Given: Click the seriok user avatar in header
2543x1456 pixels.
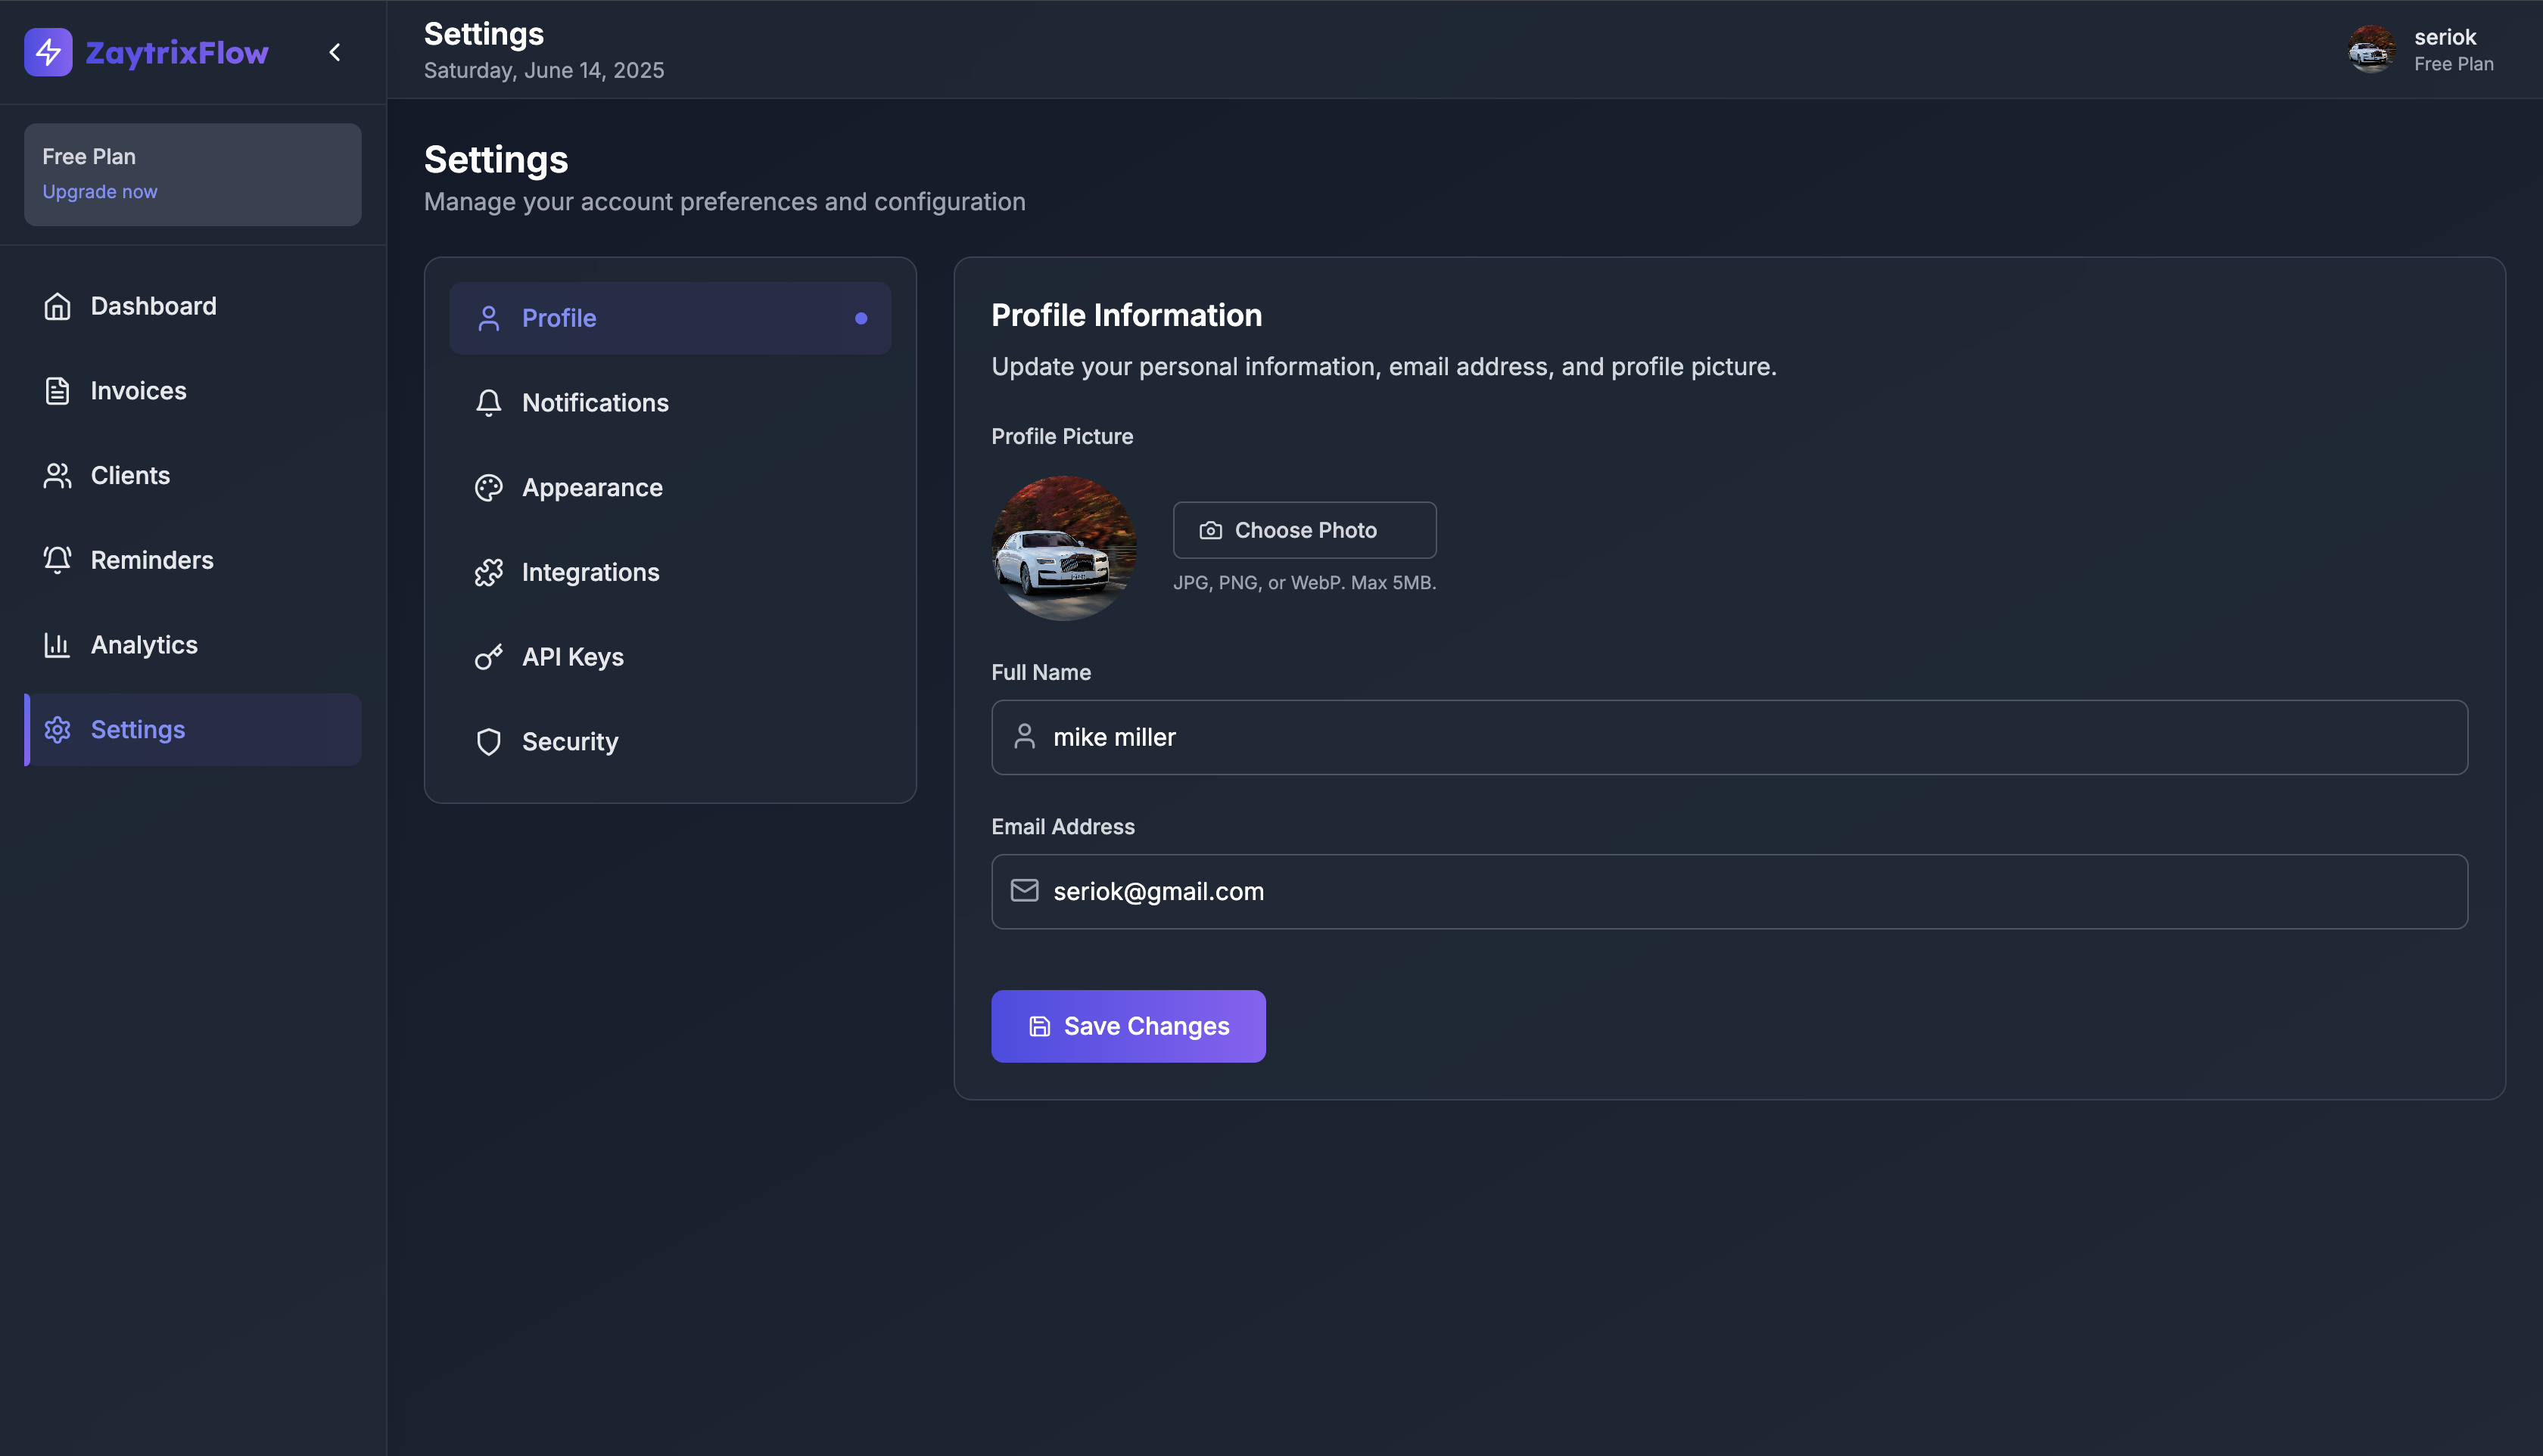Looking at the screenshot, I should pyautogui.click(x=2371, y=49).
